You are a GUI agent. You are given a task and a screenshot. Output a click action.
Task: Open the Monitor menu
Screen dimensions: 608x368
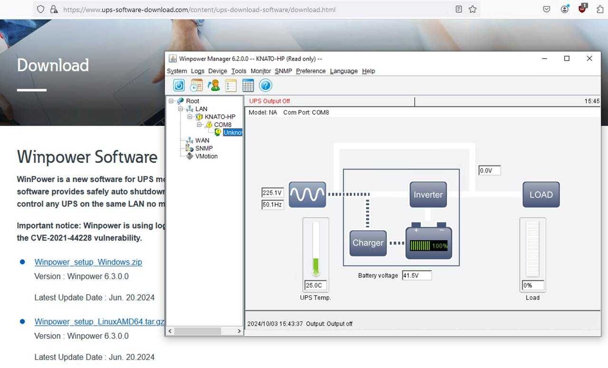coord(261,71)
